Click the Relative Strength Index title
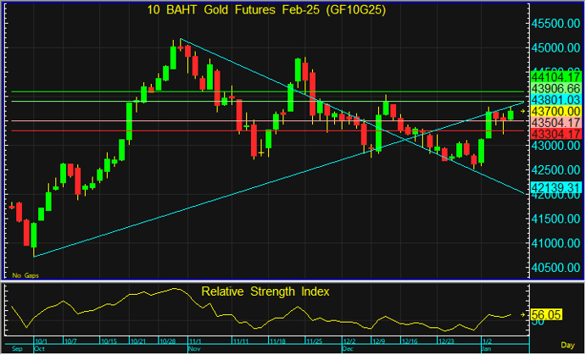 (x=265, y=291)
